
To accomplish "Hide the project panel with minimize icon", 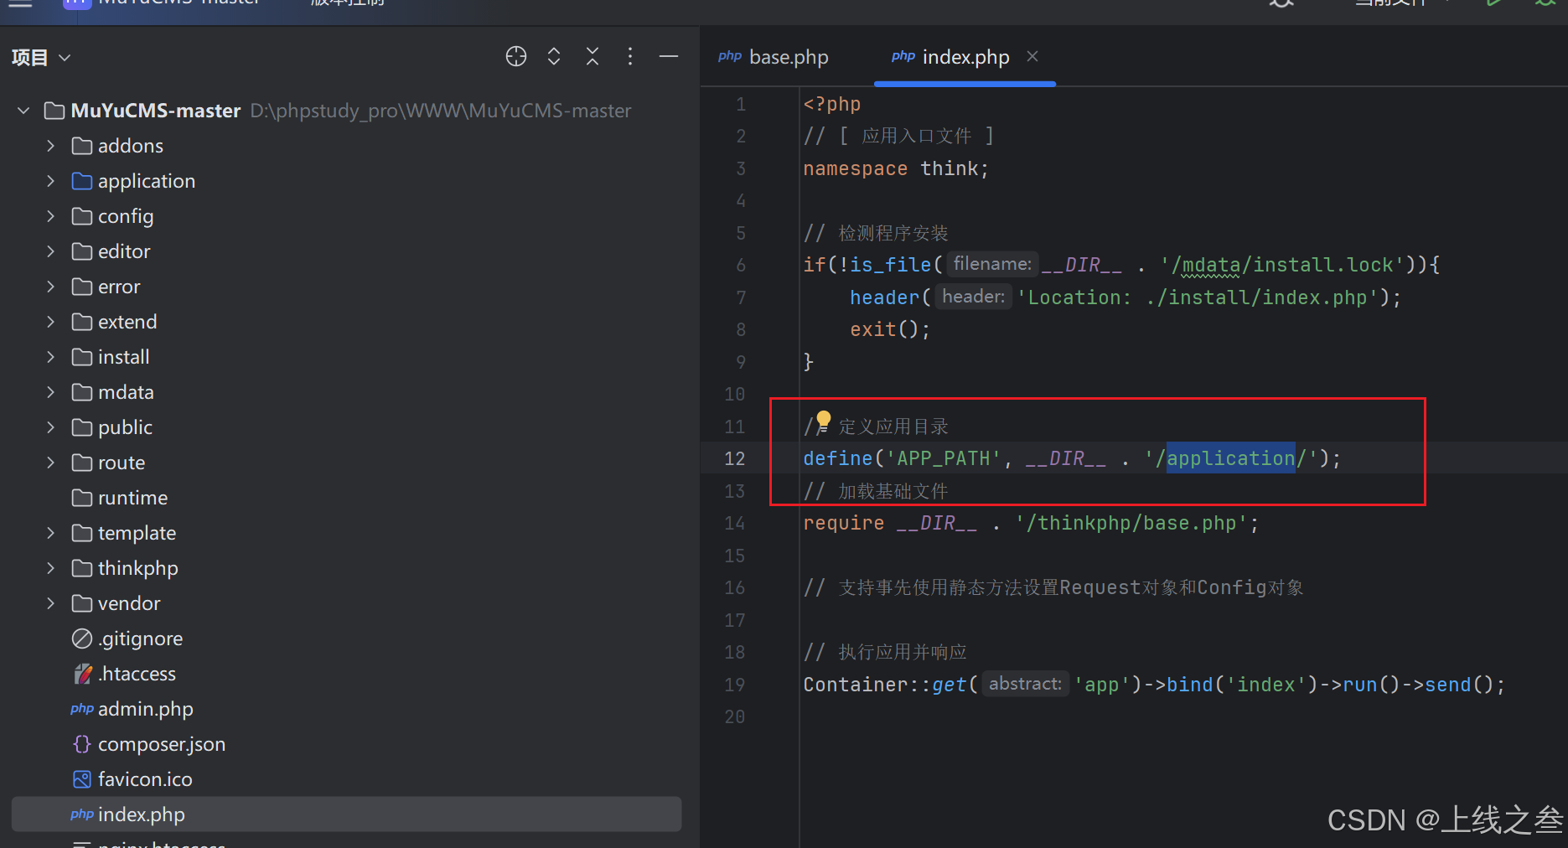I will coord(669,56).
